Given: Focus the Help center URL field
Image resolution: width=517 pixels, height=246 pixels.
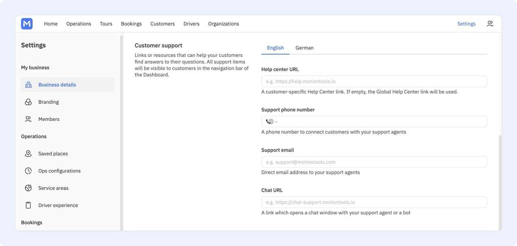Looking at the screenshot, I should click(374, 81).
